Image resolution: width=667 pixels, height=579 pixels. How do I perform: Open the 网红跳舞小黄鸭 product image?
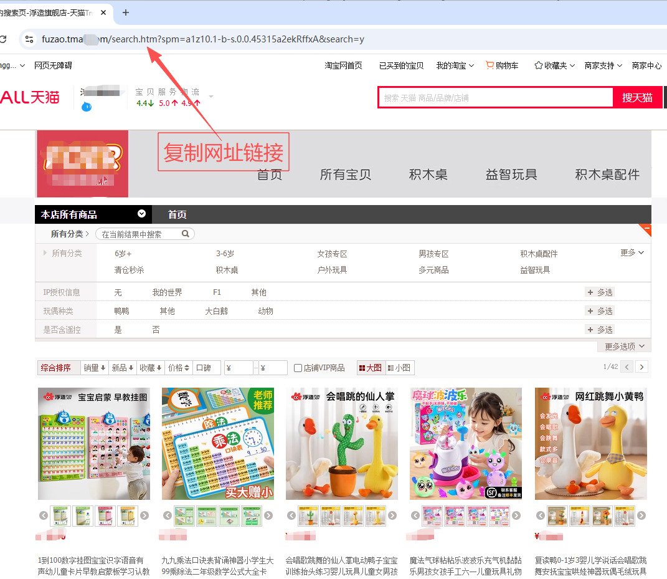[x=590, y=444]
